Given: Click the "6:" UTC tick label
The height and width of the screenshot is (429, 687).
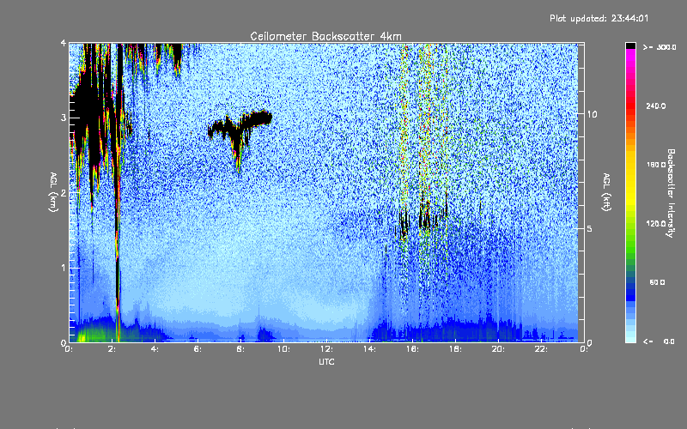Looking at the screenshot, I should click(x=198, y=349).
